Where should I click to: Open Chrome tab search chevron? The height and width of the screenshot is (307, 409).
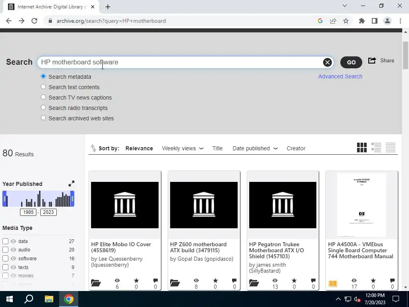point(345,6)
